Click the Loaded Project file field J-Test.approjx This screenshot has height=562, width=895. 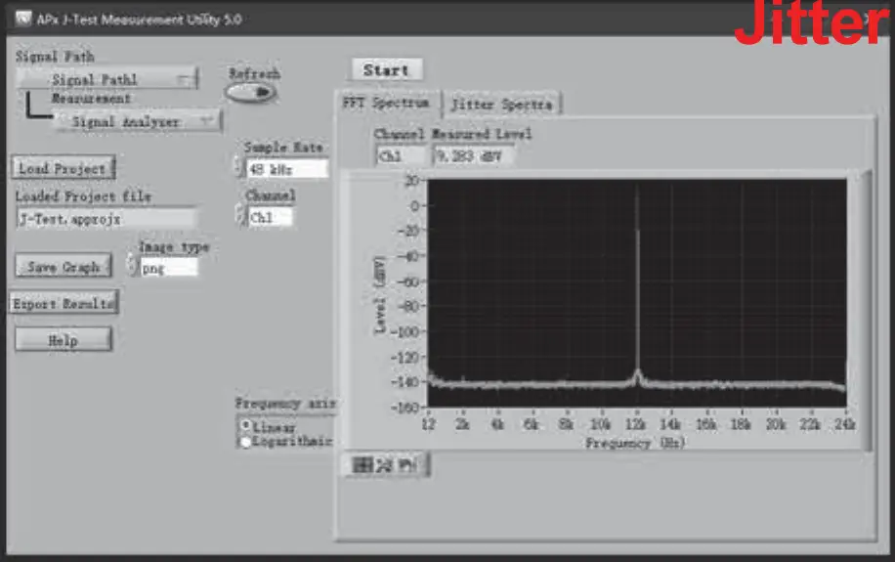[107, 219]
